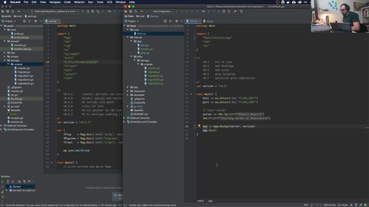Select Dockerfile in the flash project tree
The width and height of the screenshot is (369, 207).
[139, 102]
